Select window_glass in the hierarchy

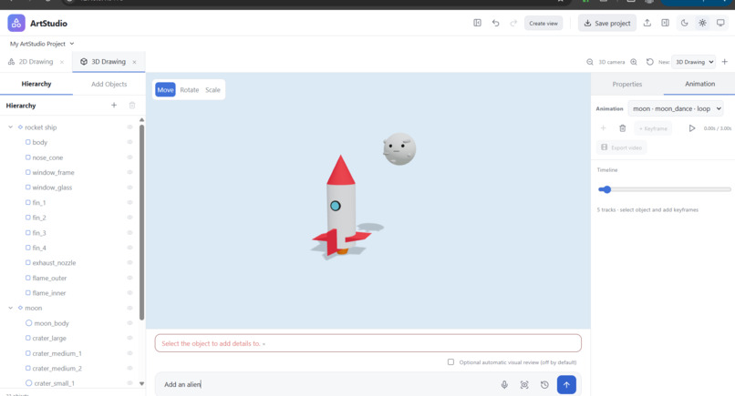pyautogui.click(x=52, y=188)
